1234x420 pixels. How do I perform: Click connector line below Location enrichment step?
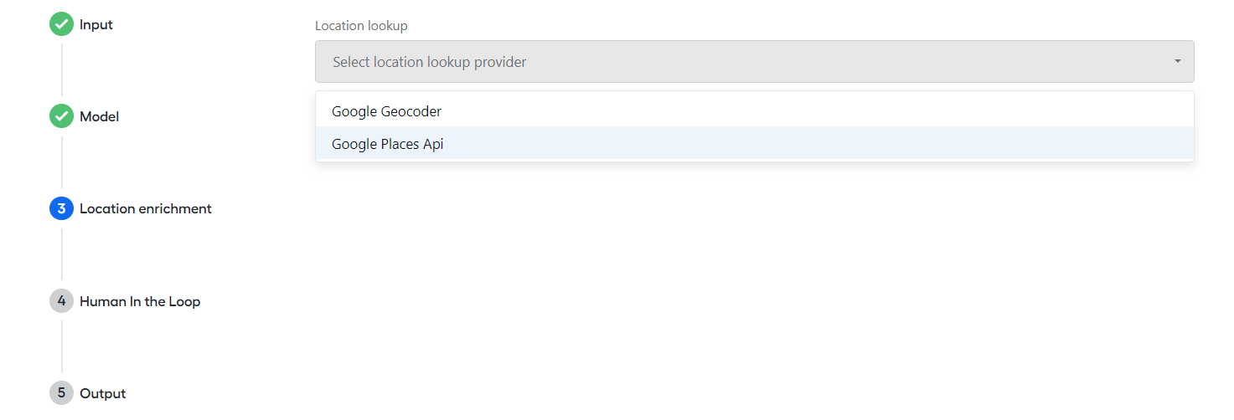pyautogui.click(x=61, y=254)
